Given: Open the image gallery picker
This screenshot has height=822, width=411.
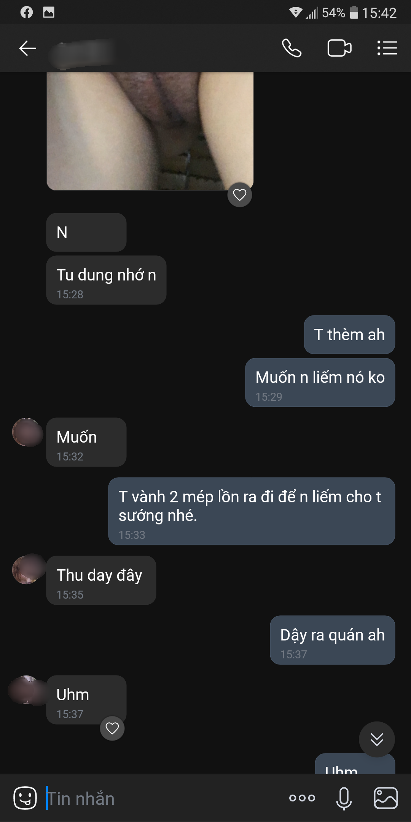Looking at the screenshot, I should (386, 798).
